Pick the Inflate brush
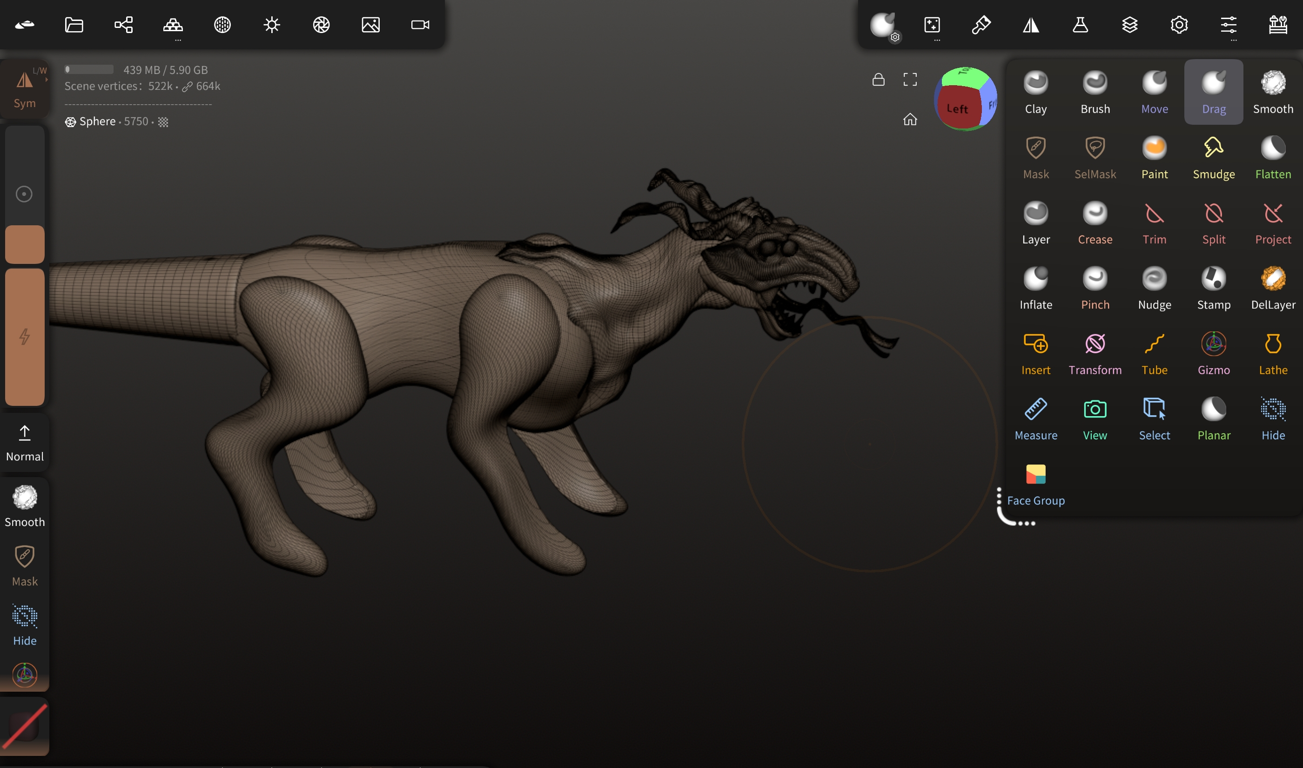1303x768 pixels. (x=1035, y=288)
